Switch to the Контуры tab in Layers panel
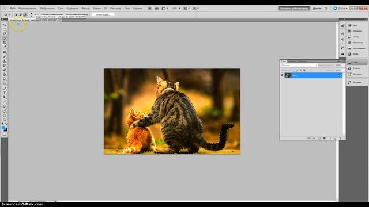The image size is (369, 207). pyautogui.click(x=302, y=62)
